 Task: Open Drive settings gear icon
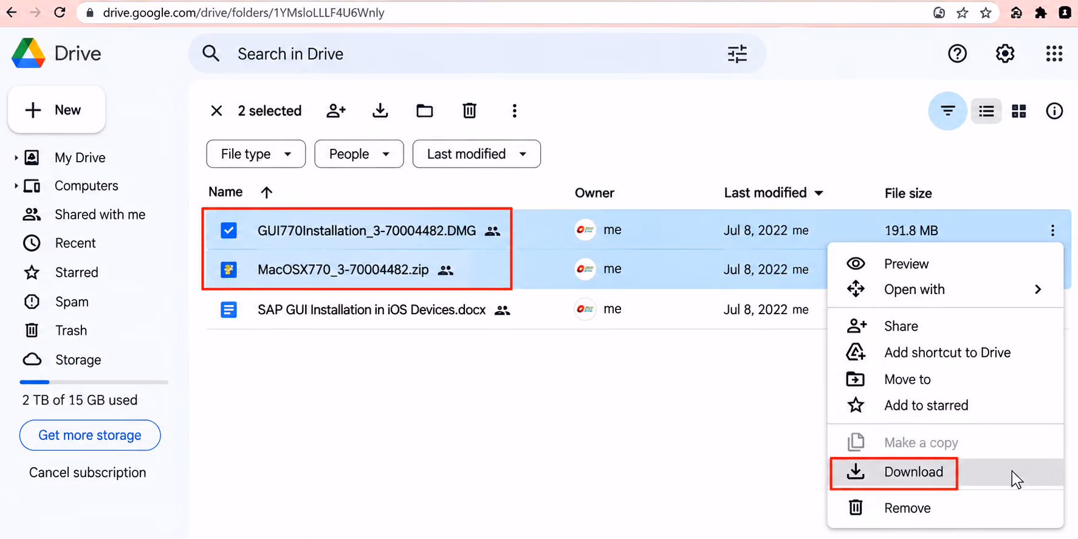(x=1005, y=53)
